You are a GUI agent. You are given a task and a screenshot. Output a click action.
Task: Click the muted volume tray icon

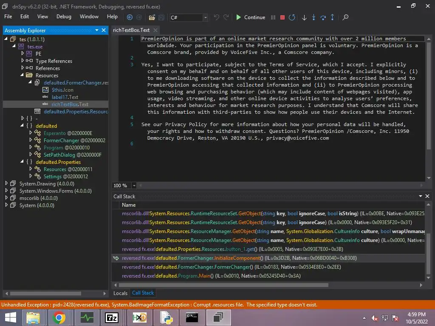(x=375, y=318)
